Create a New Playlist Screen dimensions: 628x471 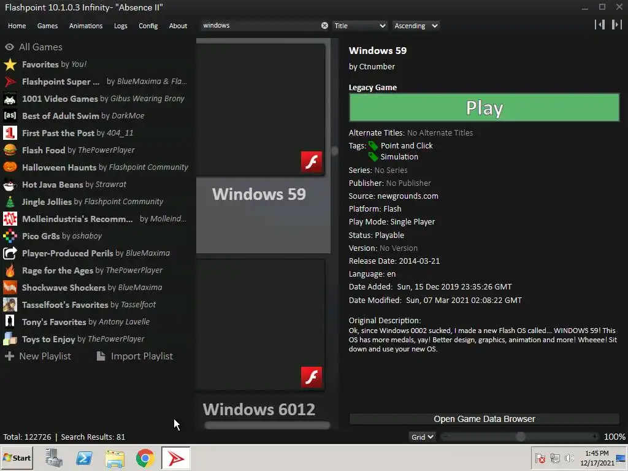pyautogui.click(x=38, y=356)
